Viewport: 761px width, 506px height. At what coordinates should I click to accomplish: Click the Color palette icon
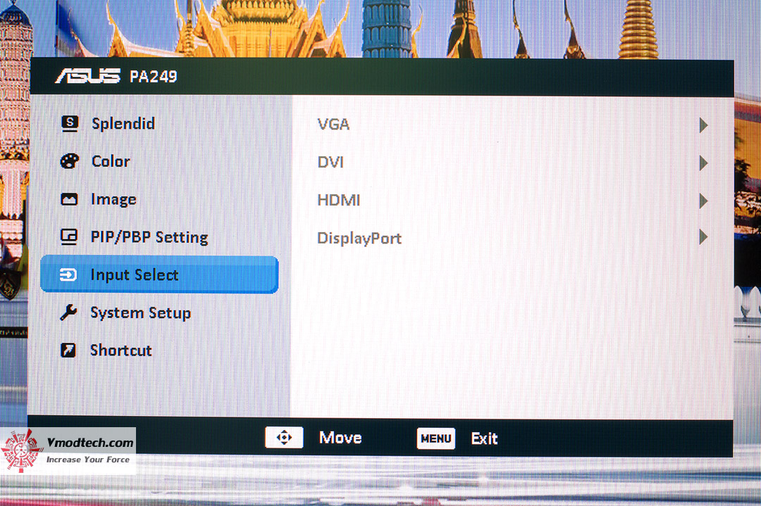tap(69, 161)
